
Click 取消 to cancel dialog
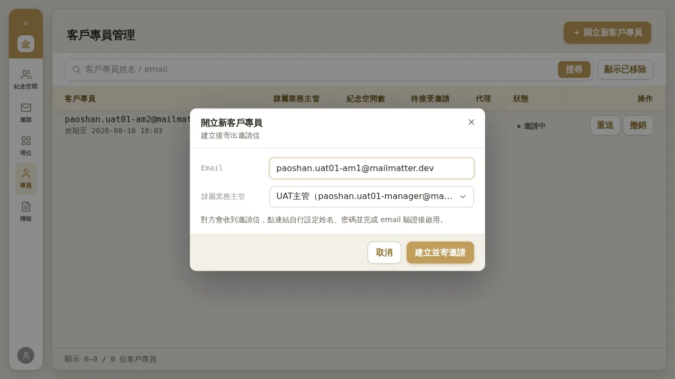(384, 253)
